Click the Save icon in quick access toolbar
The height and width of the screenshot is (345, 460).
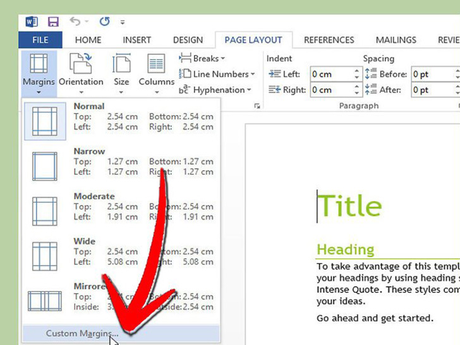coord(53,21)
